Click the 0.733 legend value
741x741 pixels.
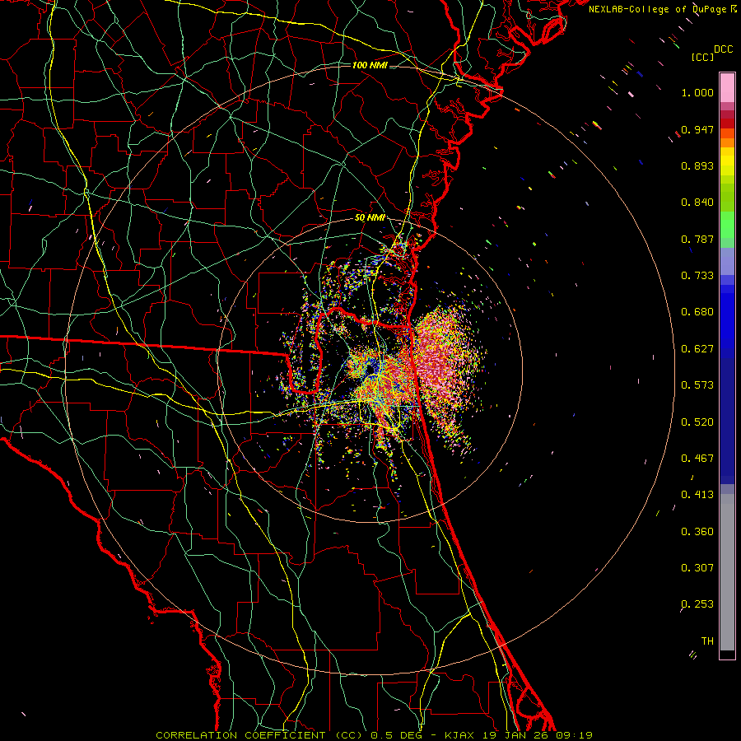click(x=697, y=276)
